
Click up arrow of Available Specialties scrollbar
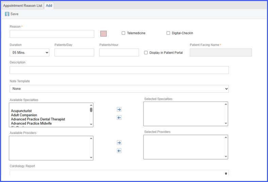click(91, 105)
